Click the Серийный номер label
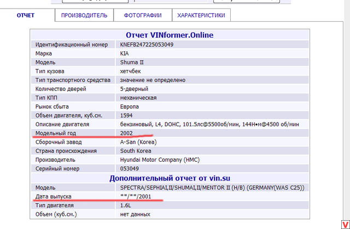The width and height of the screenshot is (350, 229). pos(57,168)
